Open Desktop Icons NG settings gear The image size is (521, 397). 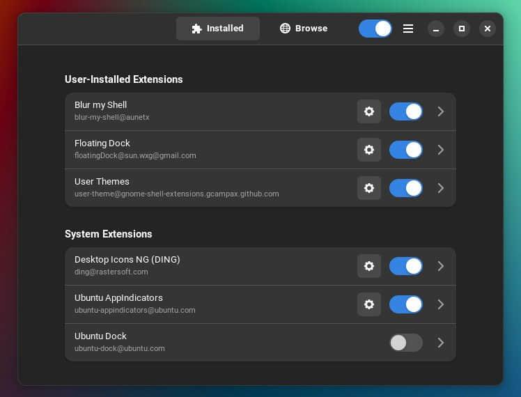[x=369, y=266]
